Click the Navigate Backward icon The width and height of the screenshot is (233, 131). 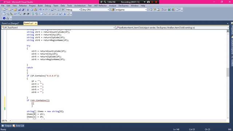click(52, 10)
